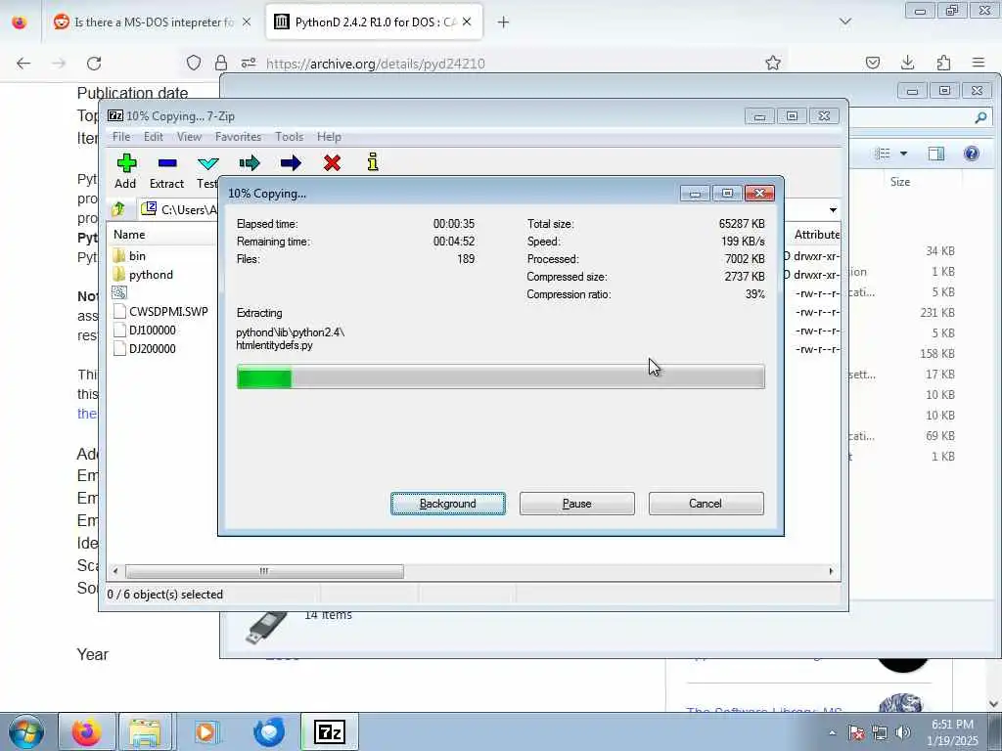Open the list all tabs dropdown

tap(845, 22)
